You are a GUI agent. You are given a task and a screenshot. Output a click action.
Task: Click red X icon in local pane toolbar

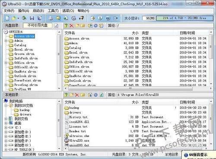click(x=77, y=95)
